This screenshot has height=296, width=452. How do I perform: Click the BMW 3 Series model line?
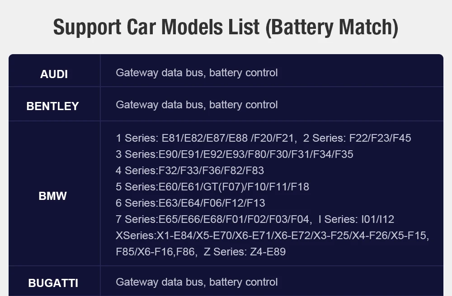pyautogui.click(x=234, y=154)
